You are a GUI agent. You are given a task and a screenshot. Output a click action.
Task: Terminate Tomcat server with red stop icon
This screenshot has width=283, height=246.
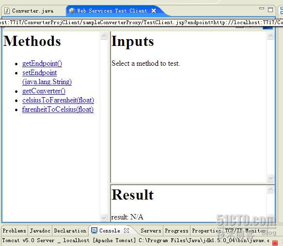pos(275,243)
